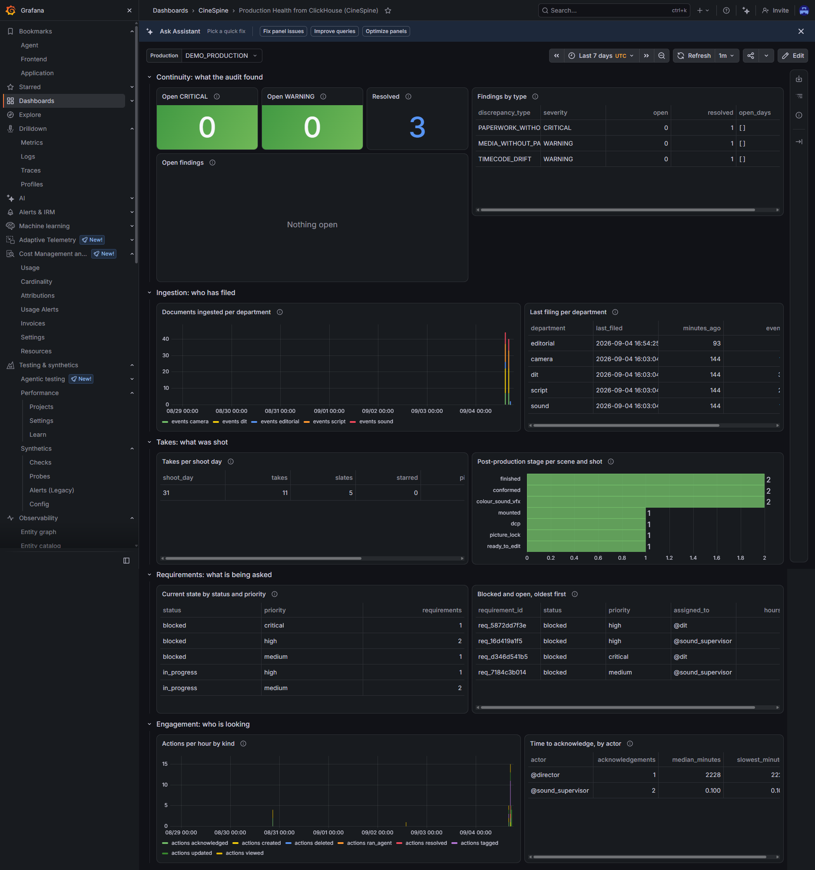This screenshot has width=815, height=870.
Task: Open the Last 7 days time picker
Action: click(601, 56)
